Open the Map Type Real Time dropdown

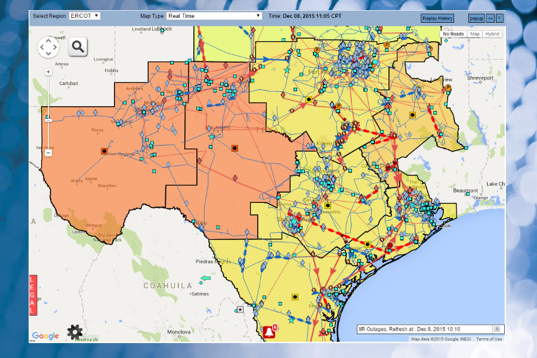pos(214,16)
